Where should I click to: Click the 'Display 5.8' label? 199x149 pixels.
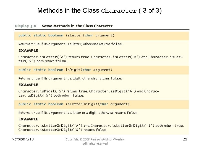tap(26, 26)
